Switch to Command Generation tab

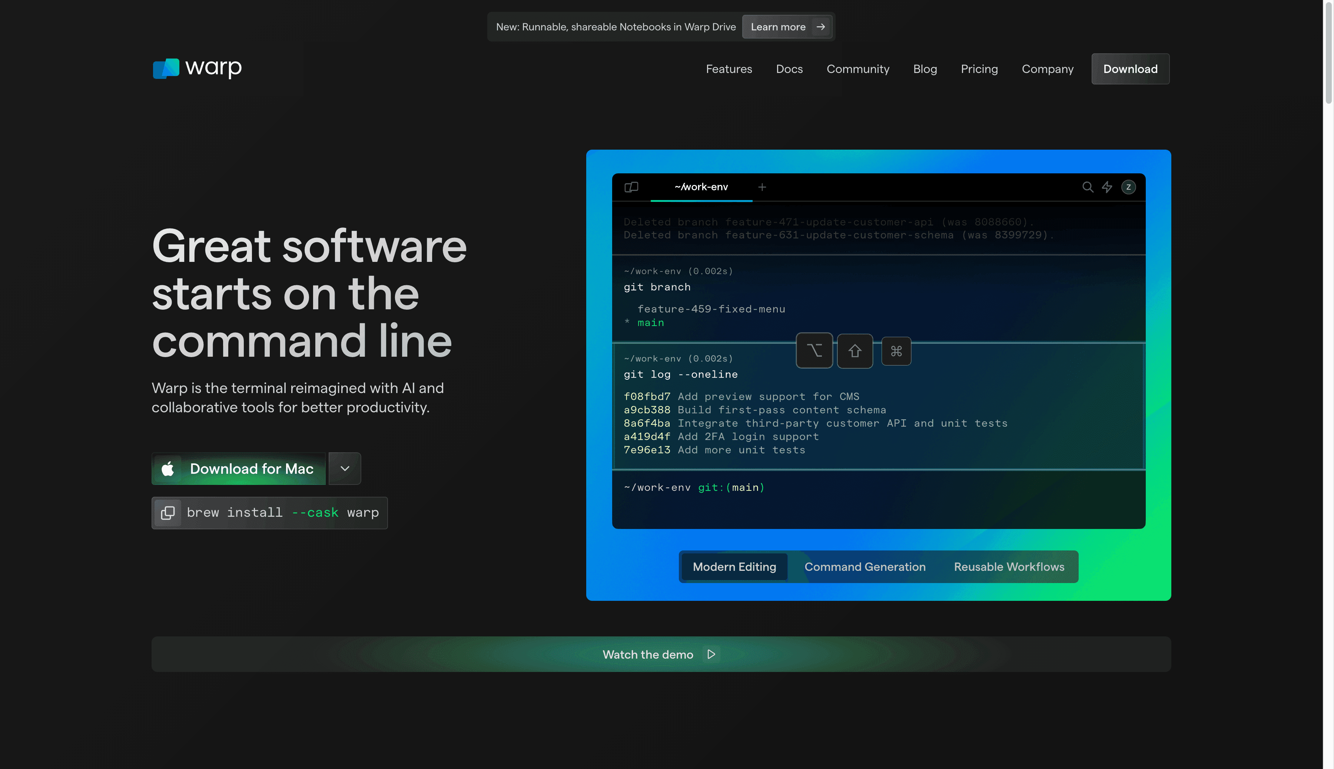pos(865,567)
